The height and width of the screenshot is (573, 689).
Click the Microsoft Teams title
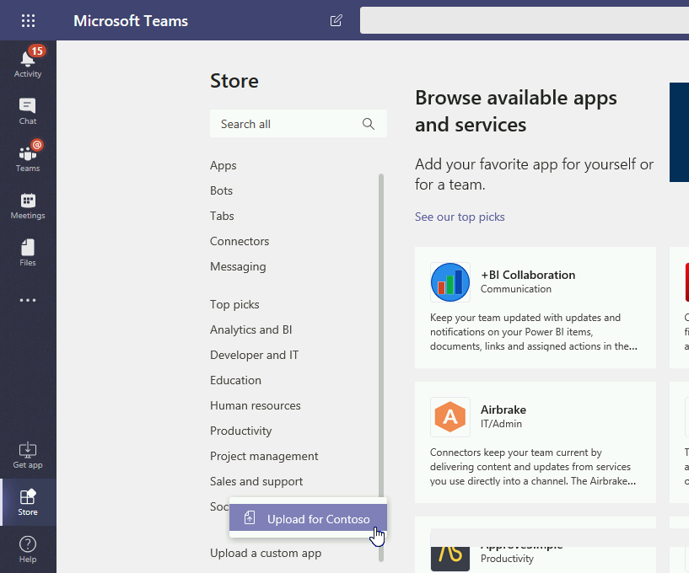click(131, 20)
